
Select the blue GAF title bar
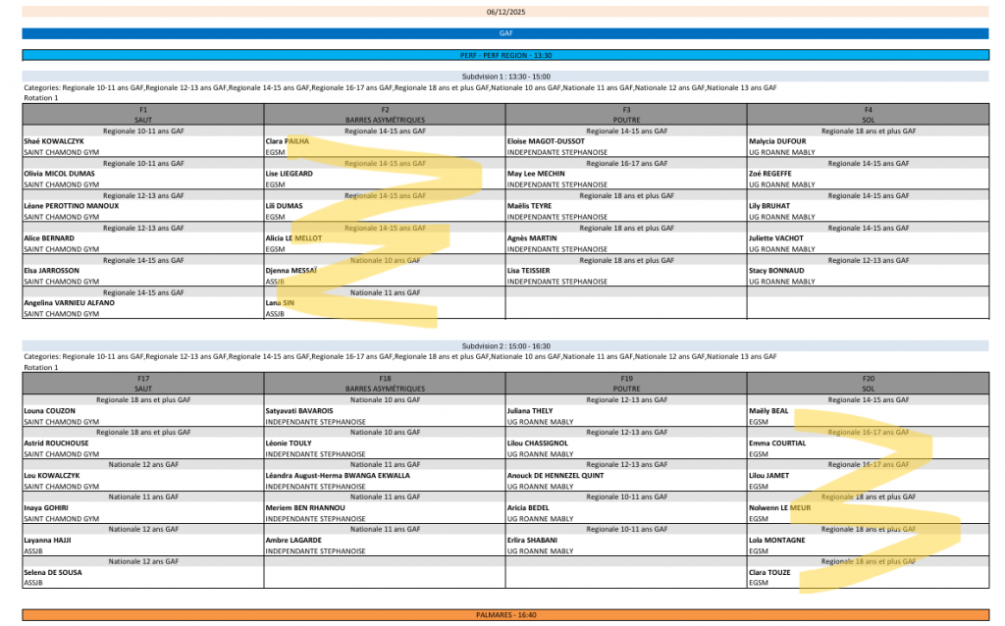click(505, 33)
